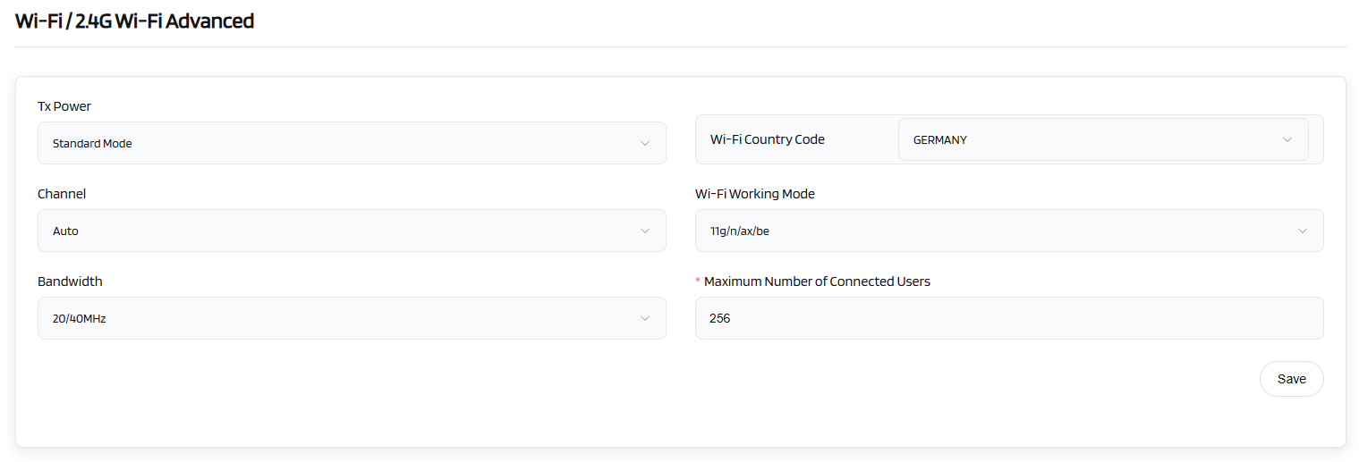
Task: Click the Tx Power label
Action: click(64, 106)
